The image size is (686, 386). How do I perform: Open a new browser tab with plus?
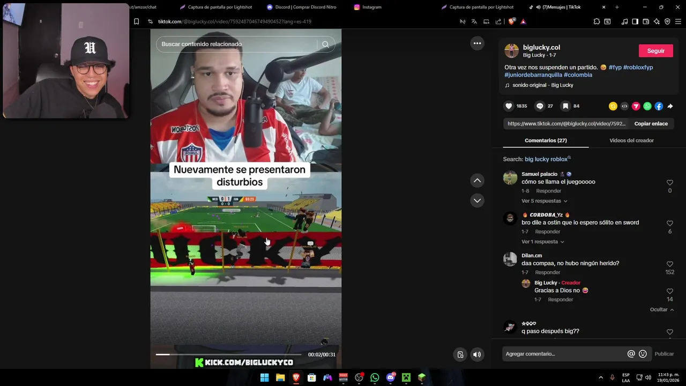[617, 7]
